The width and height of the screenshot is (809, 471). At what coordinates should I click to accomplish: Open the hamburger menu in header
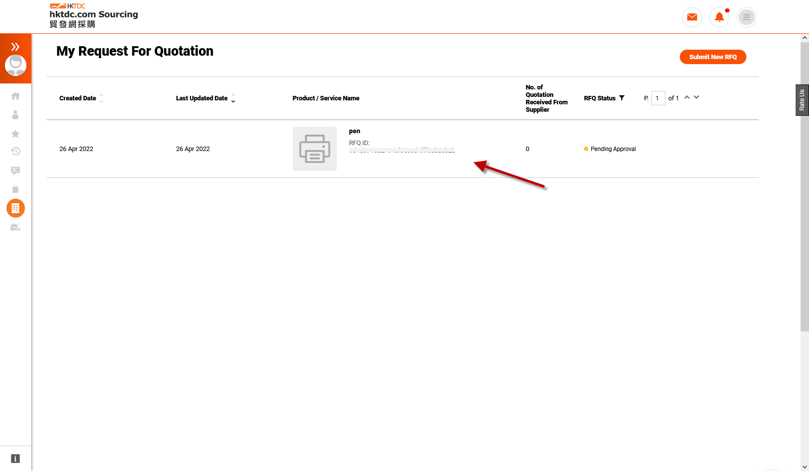[746, 17]
